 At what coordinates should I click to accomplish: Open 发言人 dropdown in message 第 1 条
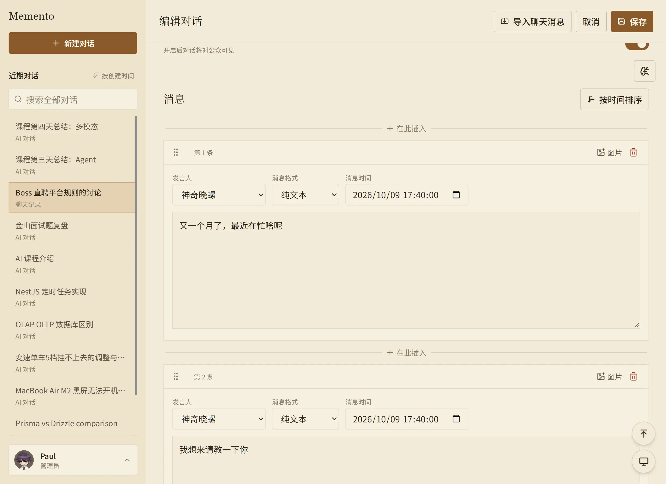(x=219, y=194)
